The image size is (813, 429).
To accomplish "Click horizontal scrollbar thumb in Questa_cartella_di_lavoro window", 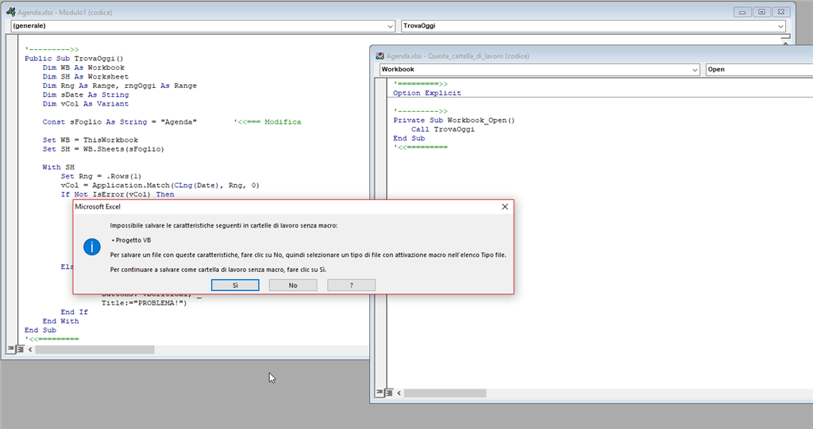I will [445, 393].
